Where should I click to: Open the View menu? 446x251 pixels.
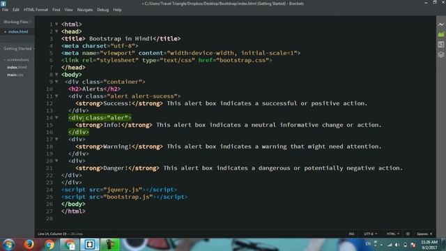point(68,10)
